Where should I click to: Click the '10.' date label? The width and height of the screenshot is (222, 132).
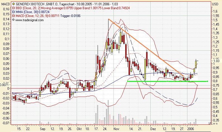pos(87,129)
